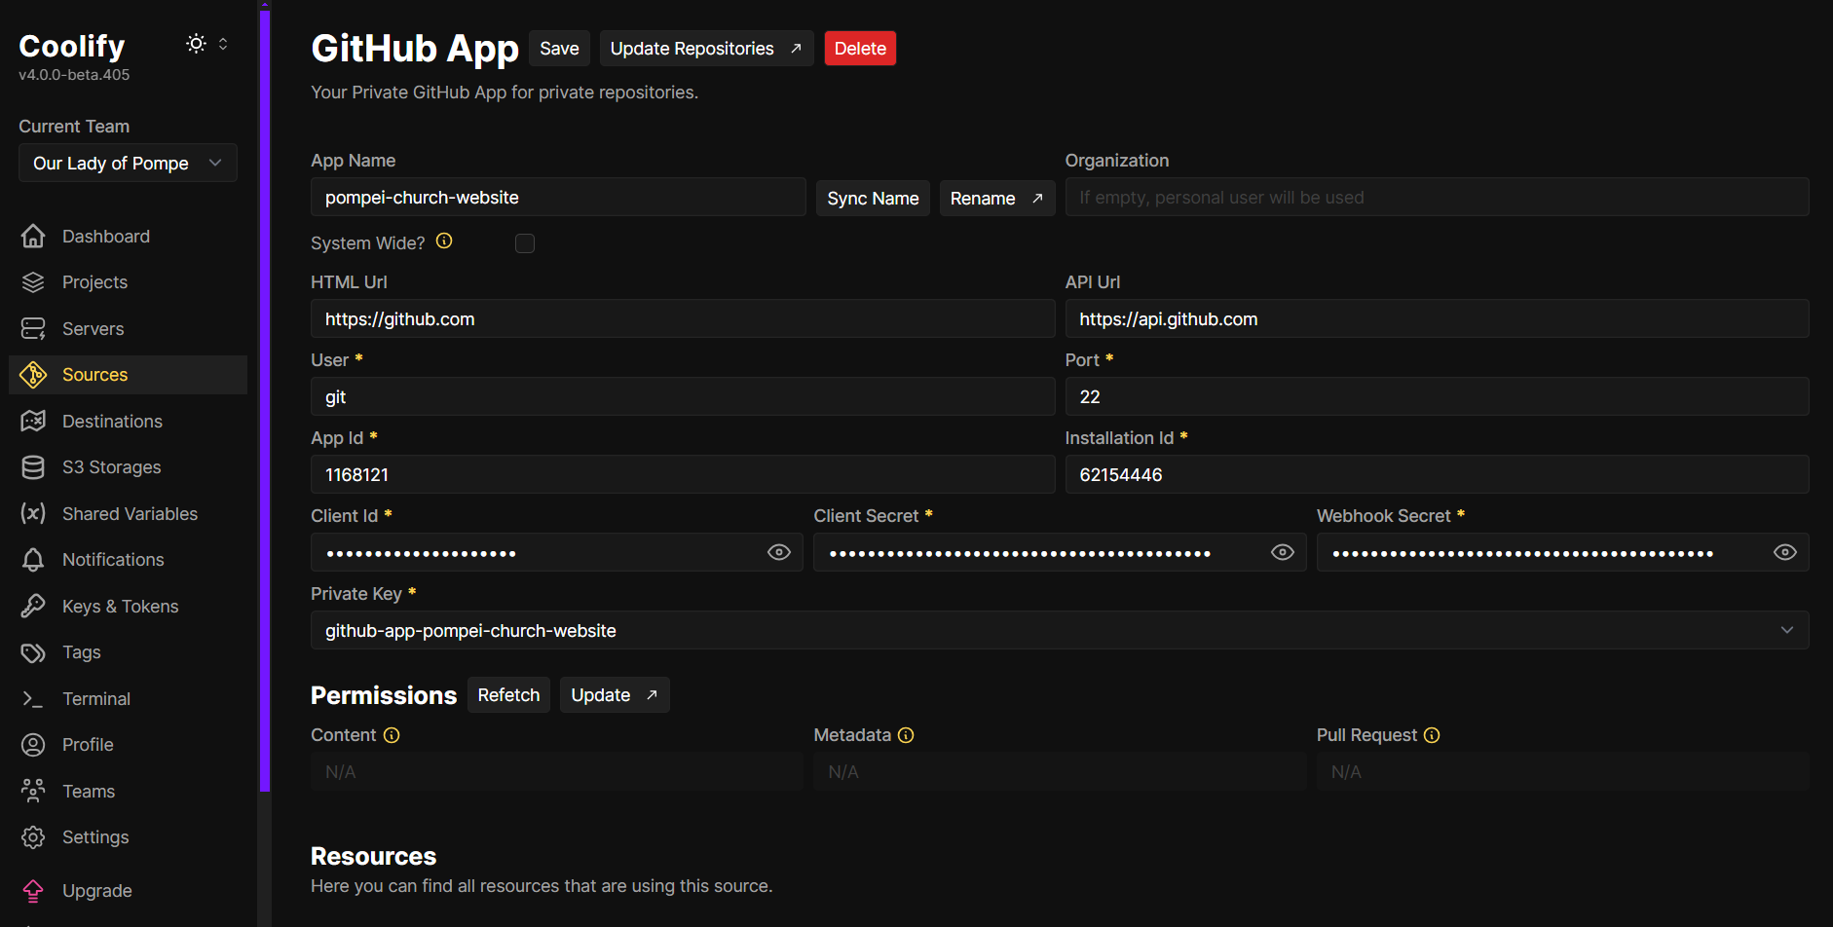
Task: Show the Client Secret value
Action: click(x=1283, y=552)
